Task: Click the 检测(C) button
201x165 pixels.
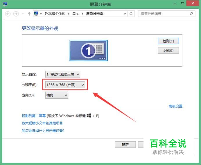Action: (x=168, y=41)
